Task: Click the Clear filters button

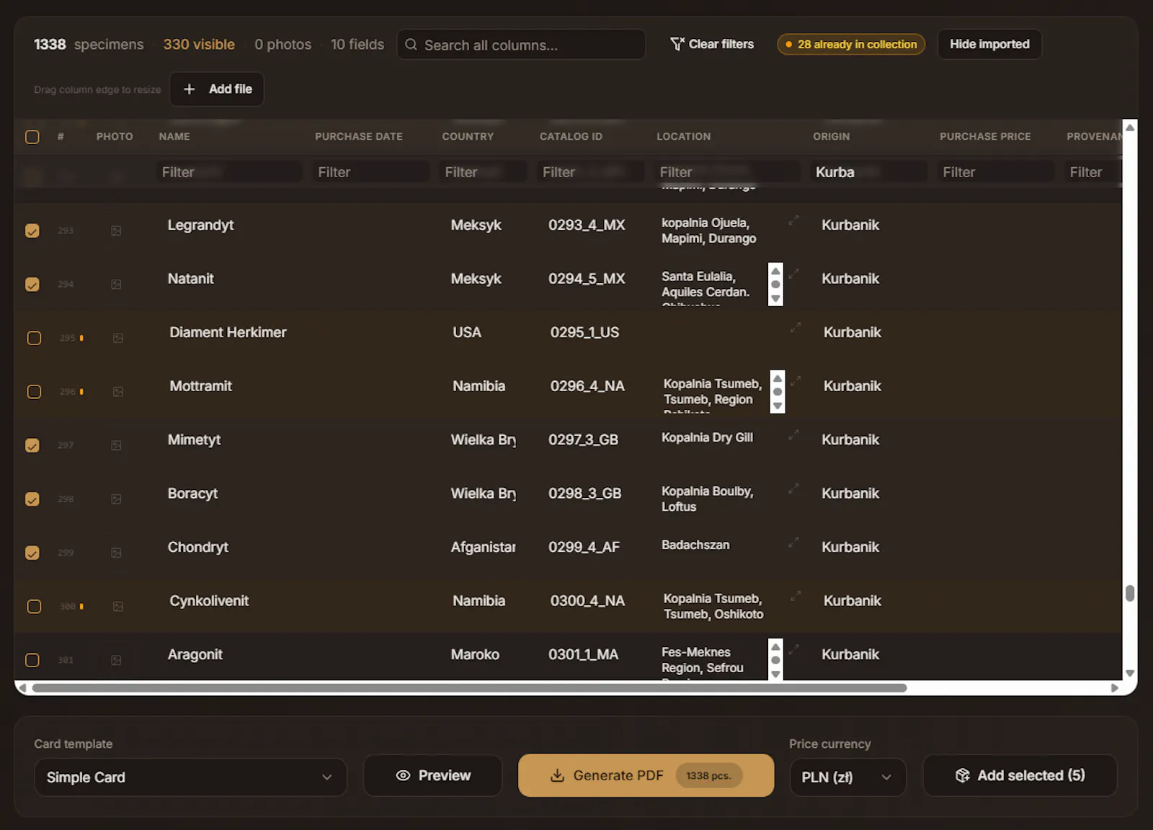Action: pos(712,44)
